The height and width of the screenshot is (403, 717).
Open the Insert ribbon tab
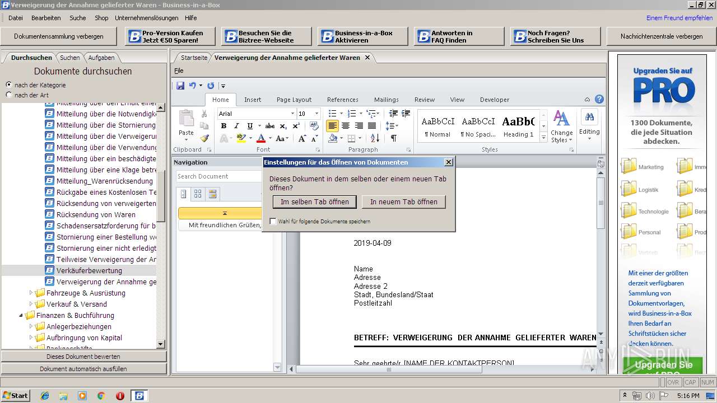coord(253,100)
